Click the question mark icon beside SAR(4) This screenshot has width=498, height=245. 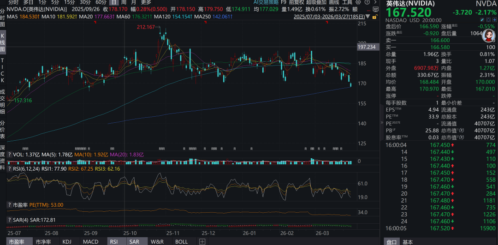pos(10,220)
